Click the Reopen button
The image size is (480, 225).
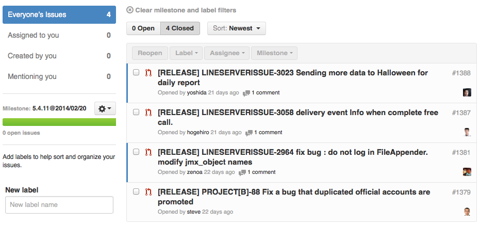tap(150, 53)
